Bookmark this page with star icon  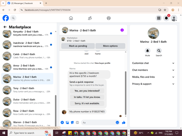click(x=165, y=10)
